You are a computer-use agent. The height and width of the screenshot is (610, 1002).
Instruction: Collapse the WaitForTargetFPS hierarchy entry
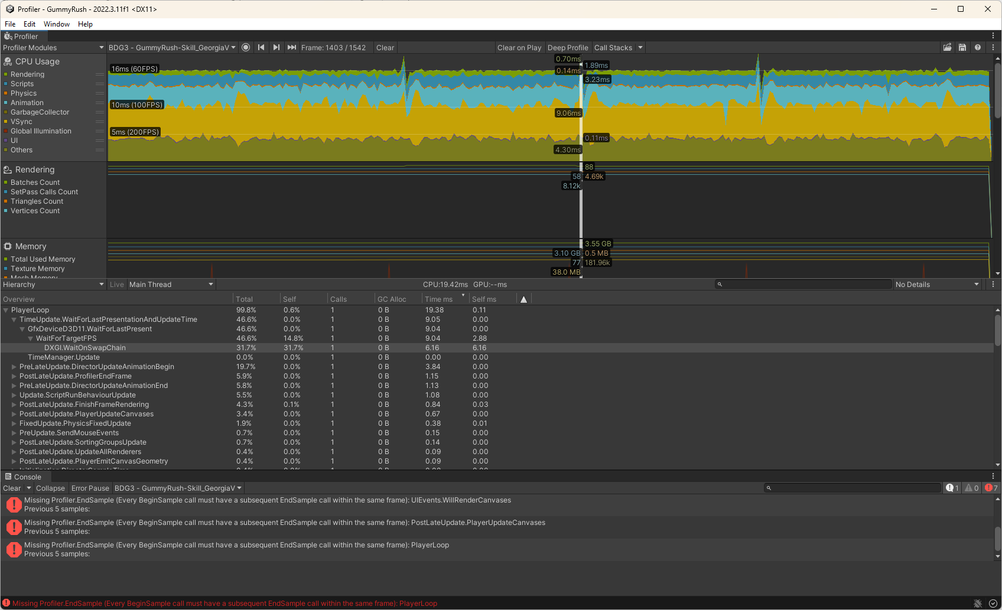[x=30, y=338]
